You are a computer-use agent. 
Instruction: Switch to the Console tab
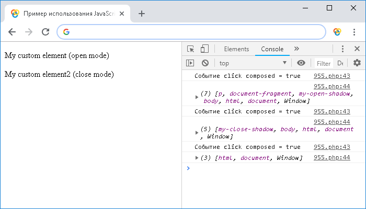tap(272, 49)
